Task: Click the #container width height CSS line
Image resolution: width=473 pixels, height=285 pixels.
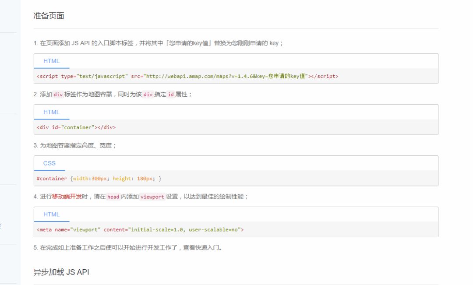Action: [x=99, y=179]
